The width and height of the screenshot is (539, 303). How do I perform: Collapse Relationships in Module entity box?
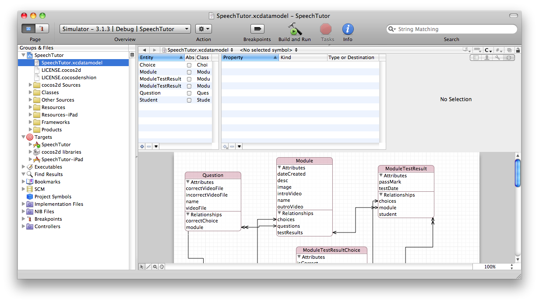(279, 213)
